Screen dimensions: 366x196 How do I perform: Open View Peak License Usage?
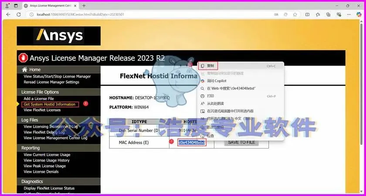tap(44, 166)
